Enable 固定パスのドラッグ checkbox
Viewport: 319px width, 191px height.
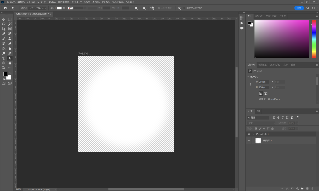(184, 8)
